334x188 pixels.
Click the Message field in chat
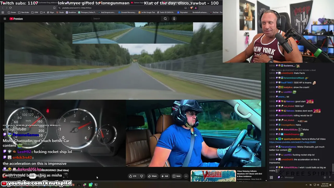(x=302, y=177)
